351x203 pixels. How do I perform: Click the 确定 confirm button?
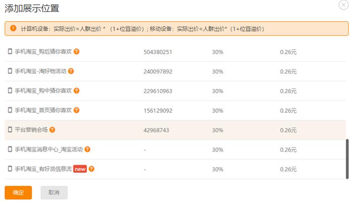[x=18, y=192]
